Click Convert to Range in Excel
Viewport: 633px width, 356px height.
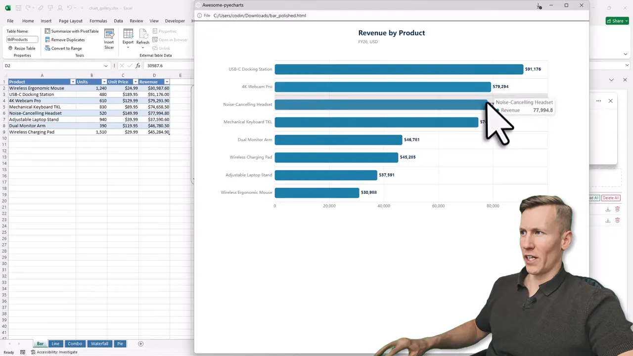point(63,48)
